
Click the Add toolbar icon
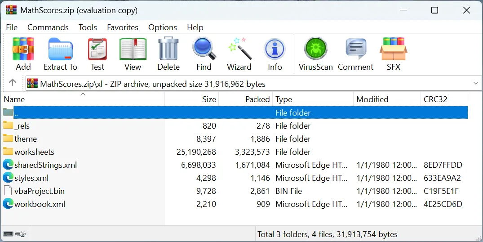point(23,49)
